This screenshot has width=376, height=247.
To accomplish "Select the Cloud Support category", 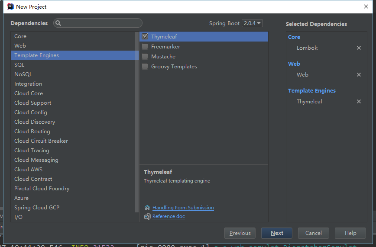I will click(x=73, y=103).
